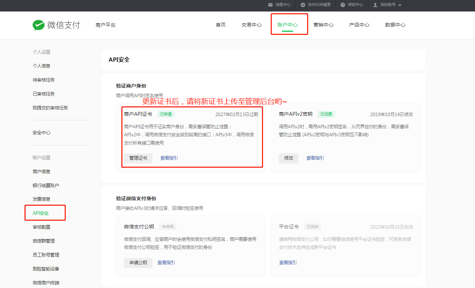Viewport: 475px width, 288px height.
Task: Click the 已申请 status badge
Action: coord(165,114)
